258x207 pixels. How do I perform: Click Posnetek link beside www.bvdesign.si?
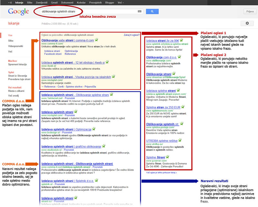tap(67, 133)
